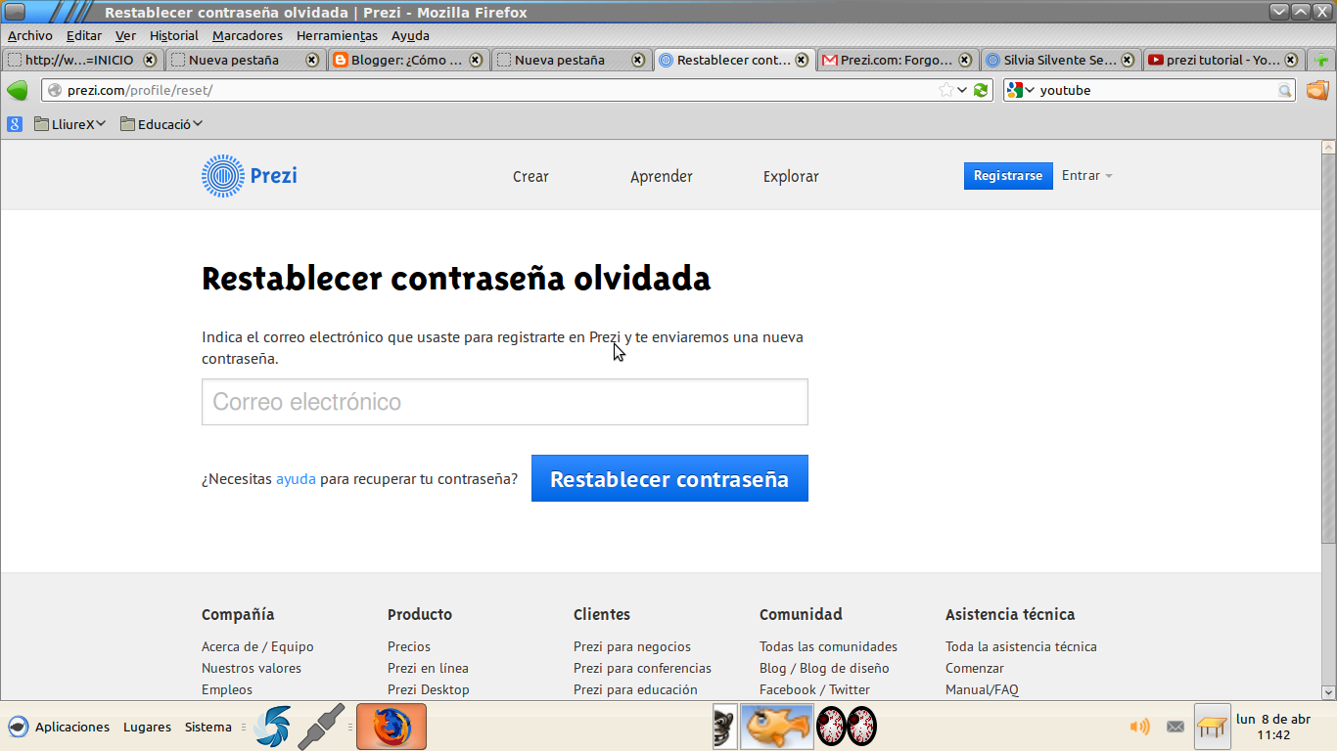Click the network plug icon in the bottom panel

click(x=322, y=727)
